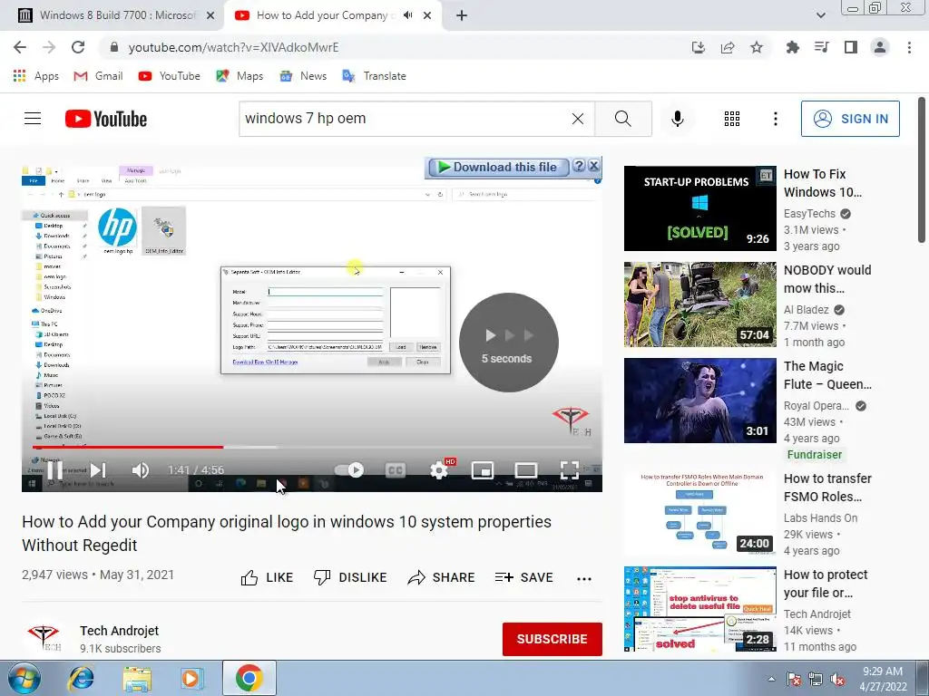Go back with browser back arrow
Viewport: 929px width, 696px height.
point(20,47)
